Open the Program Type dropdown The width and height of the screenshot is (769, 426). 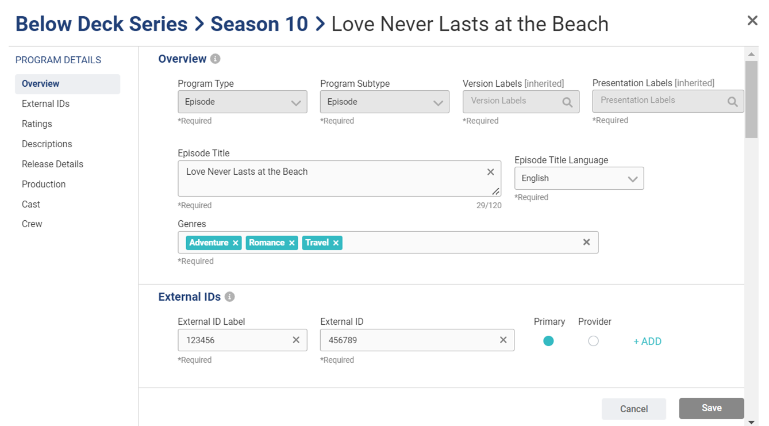coord(242,102)
